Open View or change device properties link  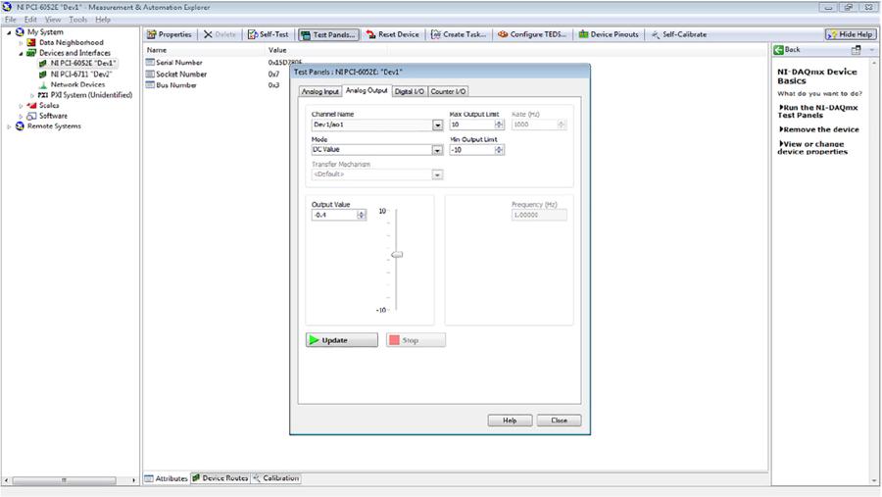pos(812,147)
